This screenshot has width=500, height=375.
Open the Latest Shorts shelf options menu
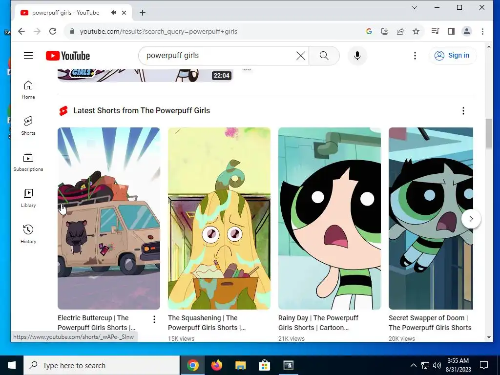click(463, 111)
